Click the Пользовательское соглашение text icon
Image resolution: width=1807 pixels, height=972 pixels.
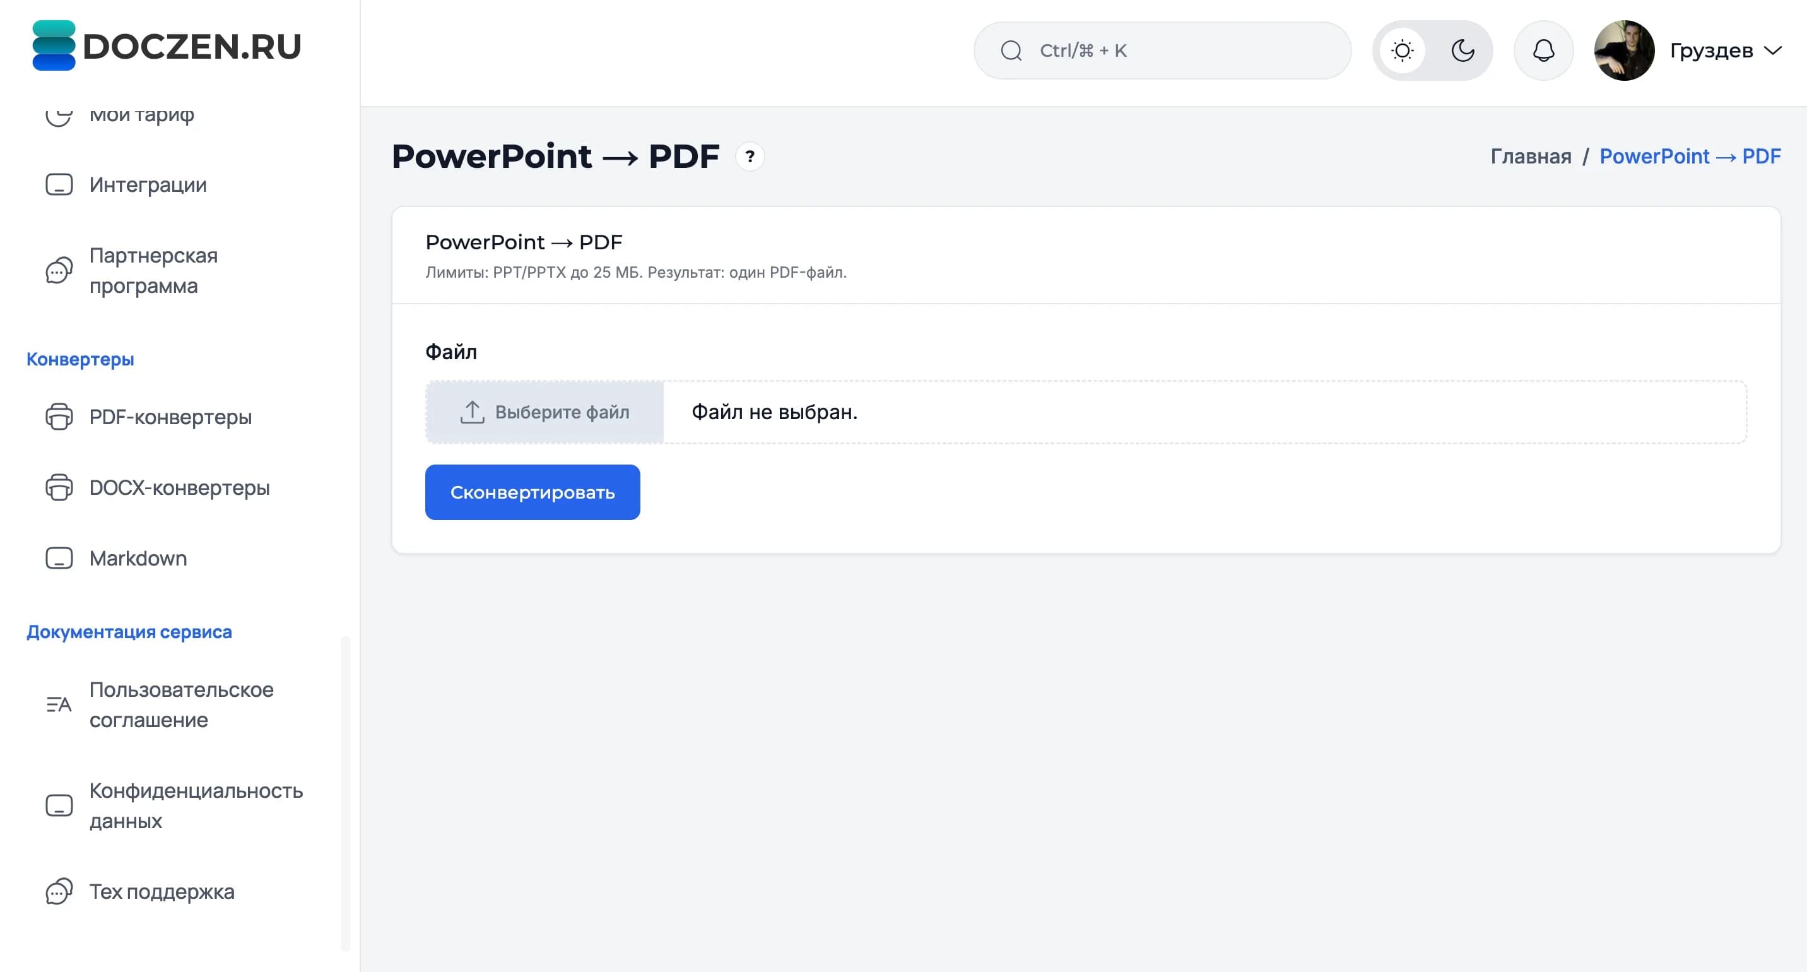pyautogui.click(x=59, y=704)
